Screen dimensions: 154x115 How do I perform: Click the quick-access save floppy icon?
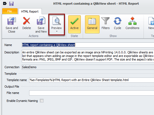click(11, 4)
